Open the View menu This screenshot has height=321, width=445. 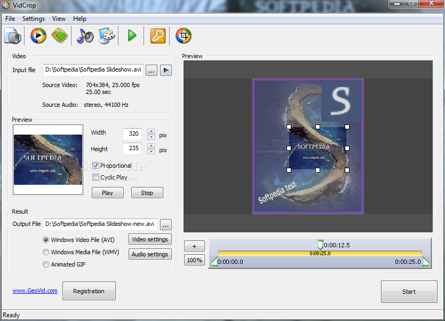click(x=59, y=19)
